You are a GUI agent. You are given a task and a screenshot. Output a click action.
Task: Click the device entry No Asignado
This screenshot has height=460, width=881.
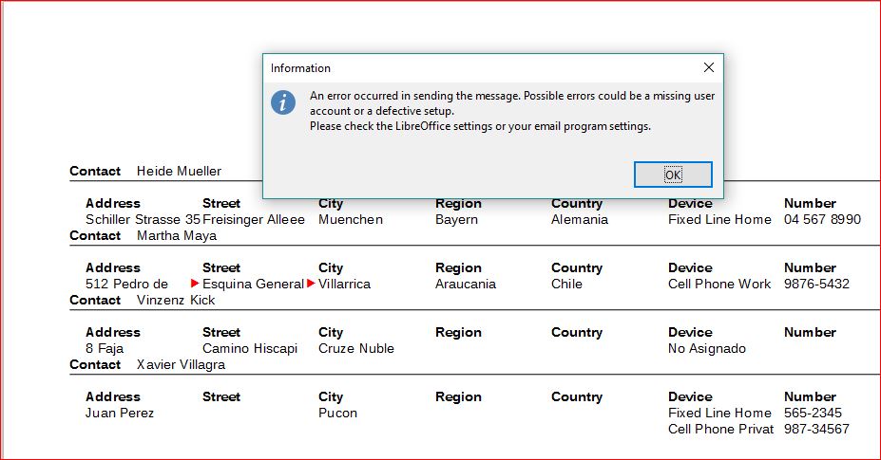click(707, 349)
